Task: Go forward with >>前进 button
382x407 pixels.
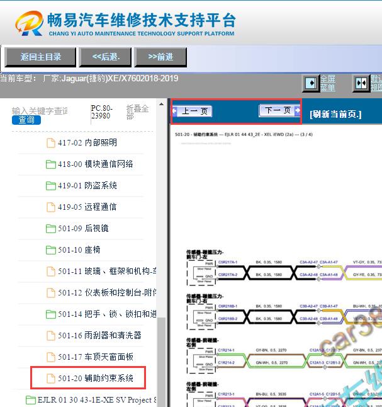Action: (x=160, y=57)
